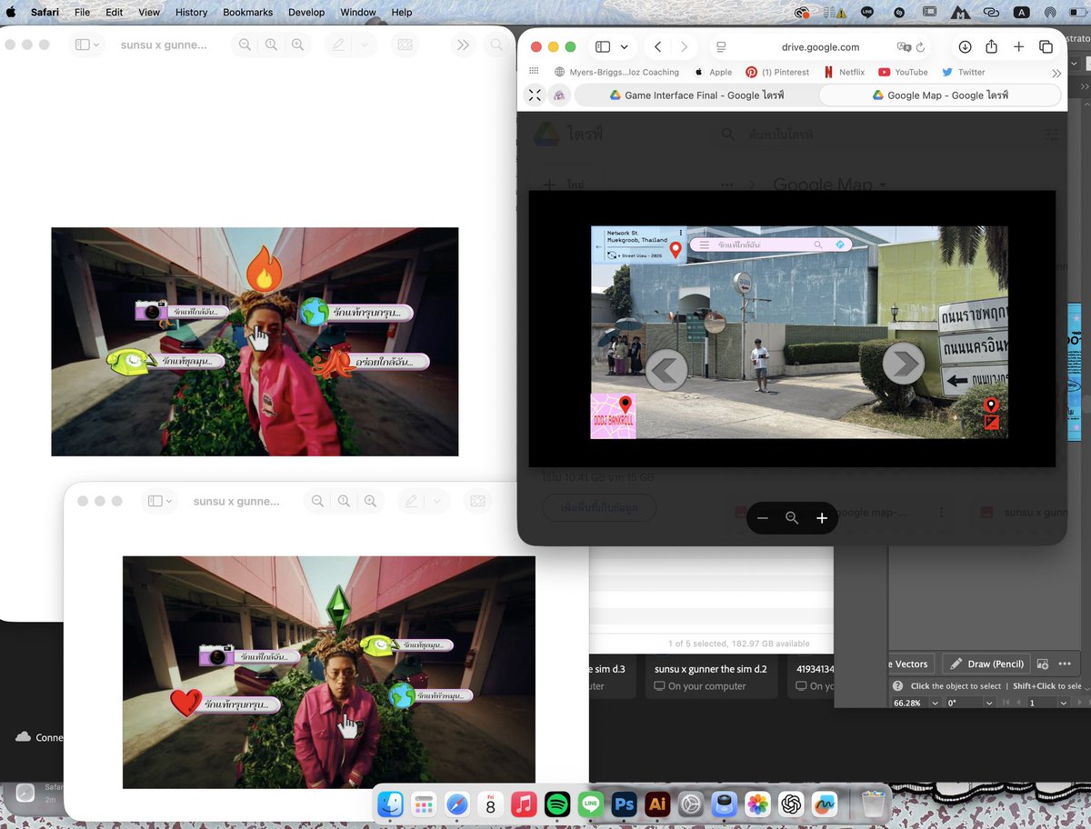Reset zoom with the magnifier icon
This screenshot has height=829, width=1091.
coord(792,518)
